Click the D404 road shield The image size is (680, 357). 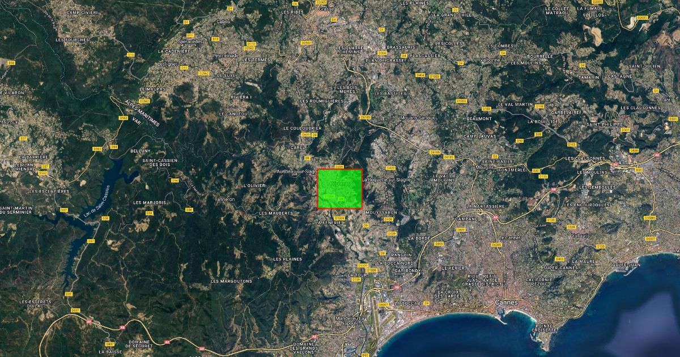[x=420, y=75]
